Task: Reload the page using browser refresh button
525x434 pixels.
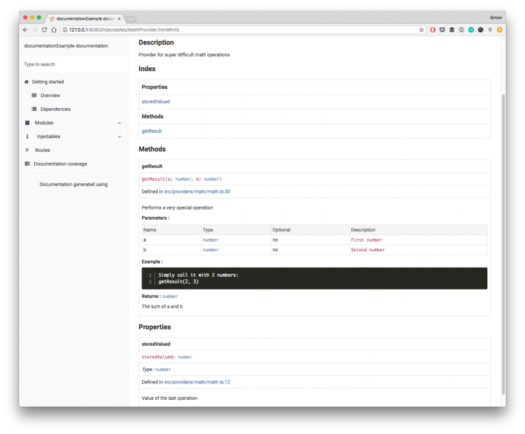Action: pos(44,30)
